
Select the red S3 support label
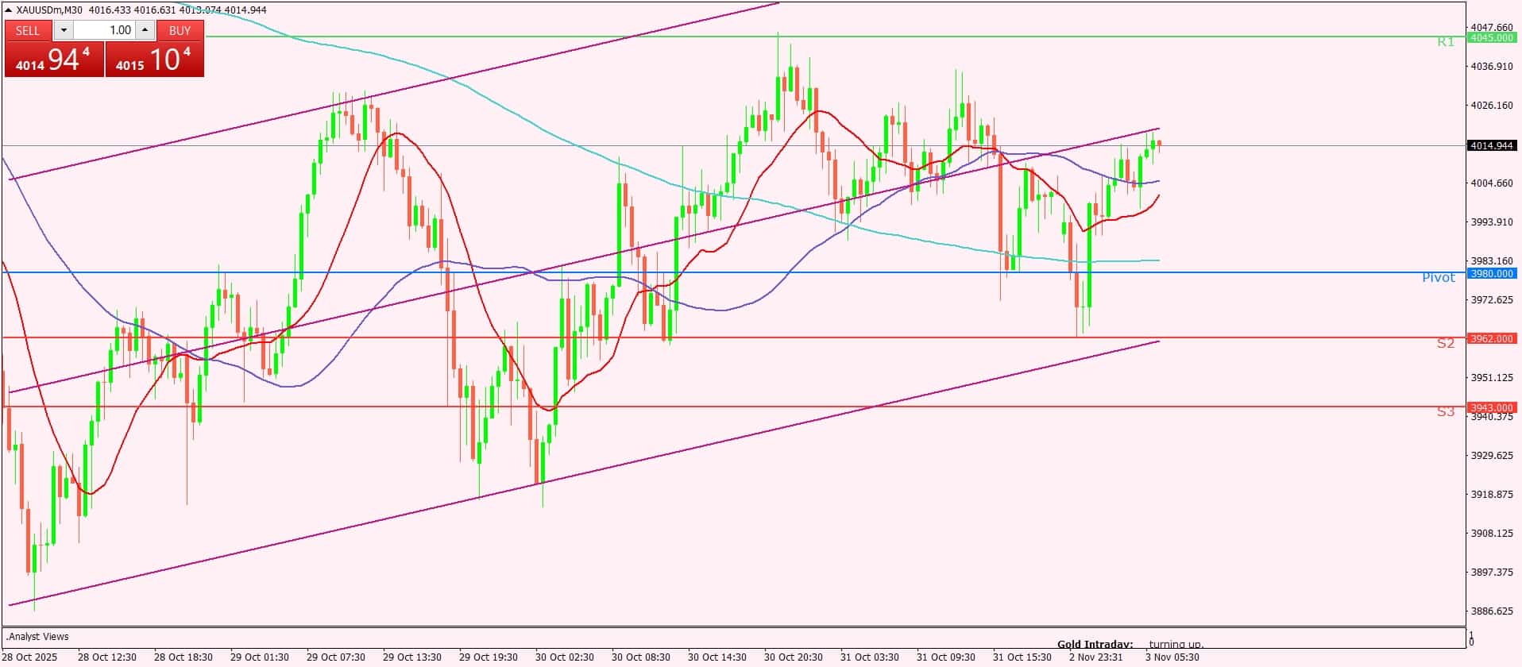(1446, 411)
